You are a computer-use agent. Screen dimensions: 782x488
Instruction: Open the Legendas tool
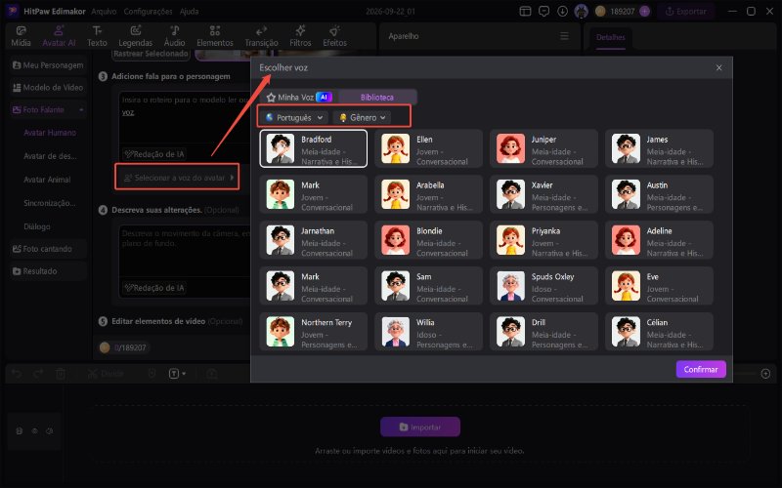click(x=135, y=36)
